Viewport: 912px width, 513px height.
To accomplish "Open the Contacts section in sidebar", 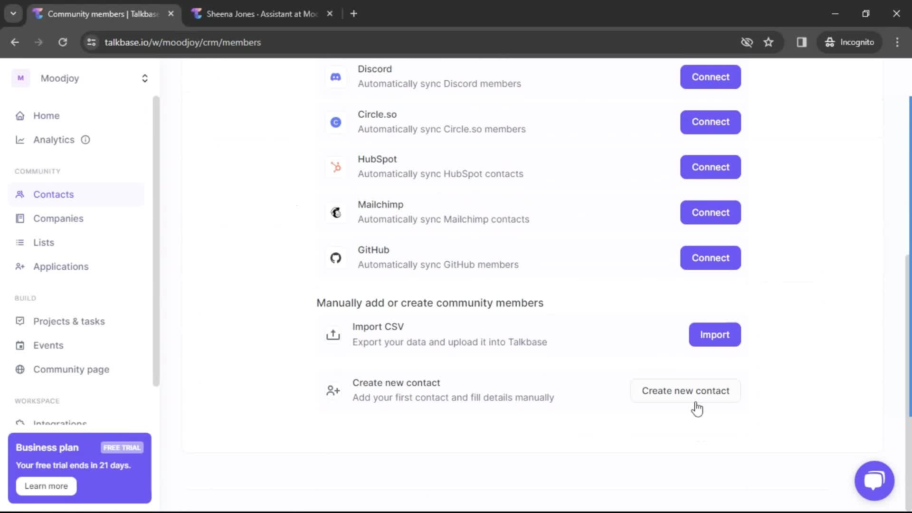I will [x=54, y=194].
